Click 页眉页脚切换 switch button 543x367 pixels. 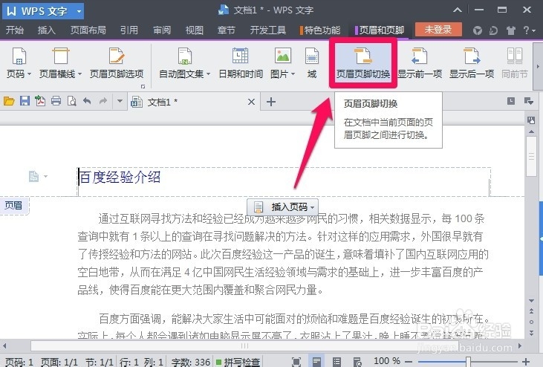[363, 64]
